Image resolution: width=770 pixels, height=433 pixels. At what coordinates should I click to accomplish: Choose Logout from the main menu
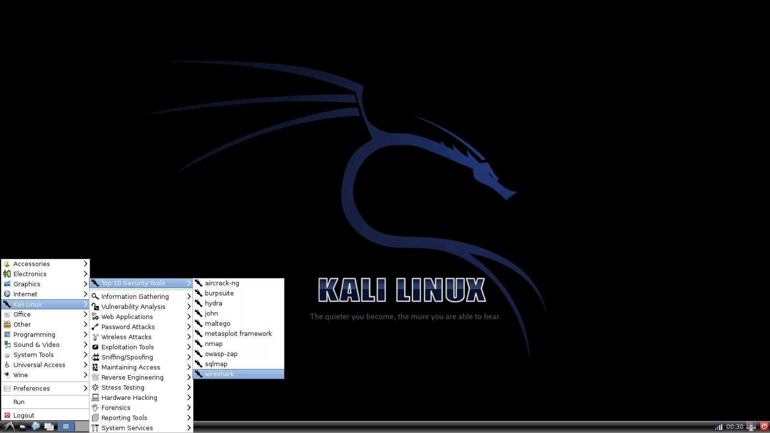(45, 415)
